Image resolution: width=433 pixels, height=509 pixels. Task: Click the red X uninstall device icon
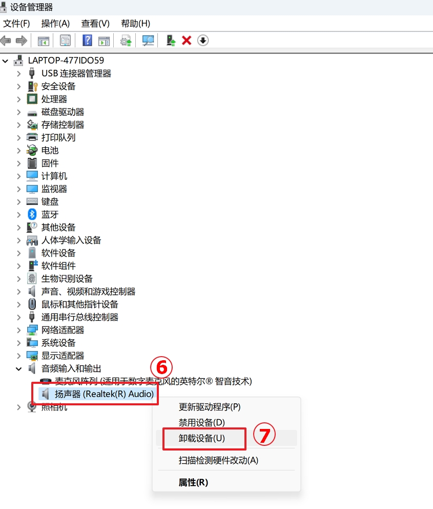click(x=187, y=41)
